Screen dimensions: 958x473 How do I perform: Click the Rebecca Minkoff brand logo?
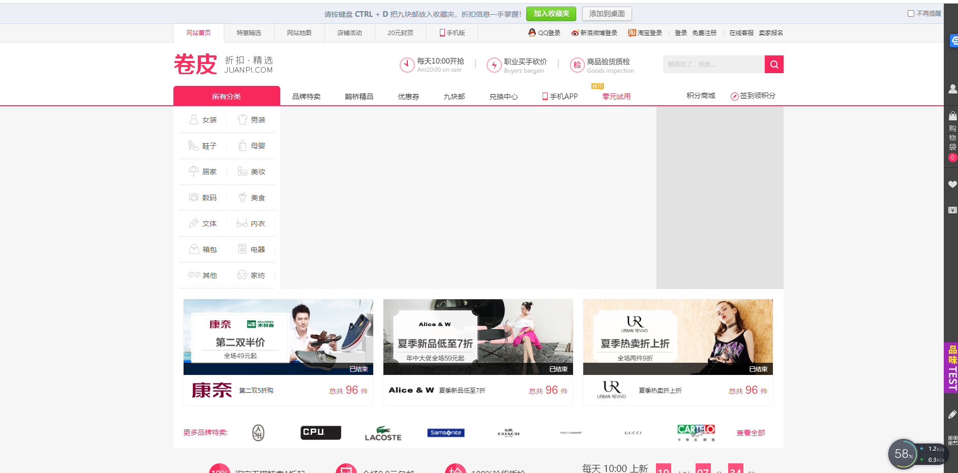[x=571, y=433]
